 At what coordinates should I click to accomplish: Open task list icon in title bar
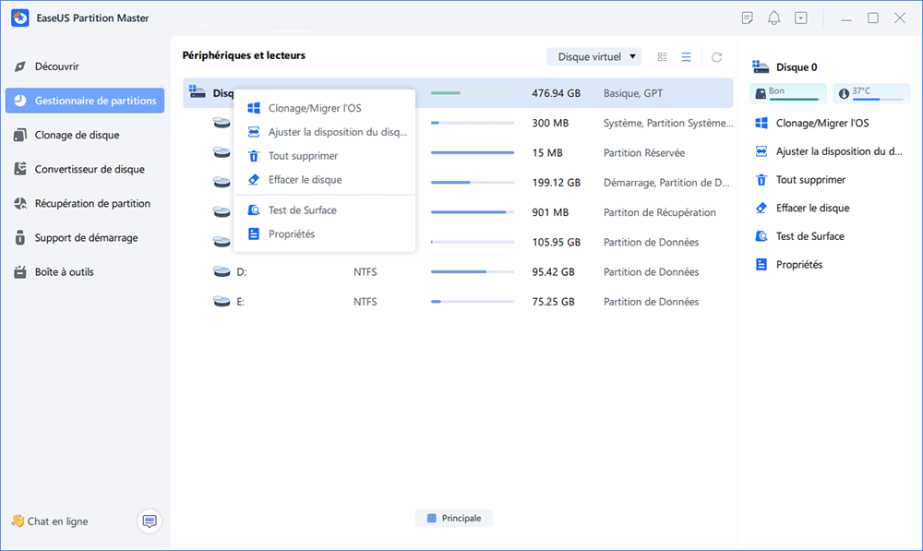coord(748,18)
